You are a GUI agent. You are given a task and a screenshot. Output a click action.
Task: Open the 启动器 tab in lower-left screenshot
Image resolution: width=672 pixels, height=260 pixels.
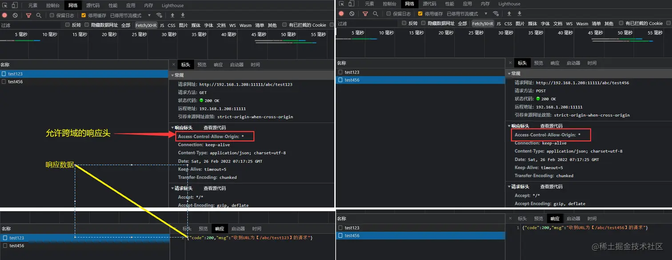238,229
